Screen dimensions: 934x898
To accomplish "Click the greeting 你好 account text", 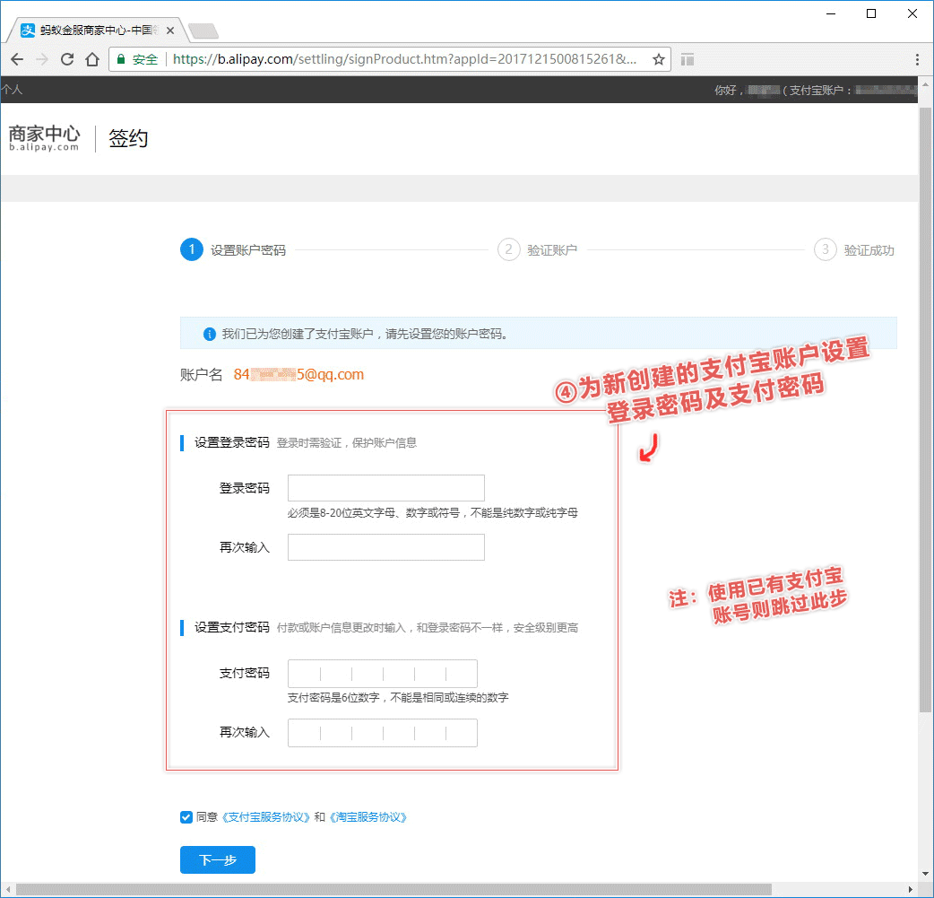I will (x=815, y=90).
